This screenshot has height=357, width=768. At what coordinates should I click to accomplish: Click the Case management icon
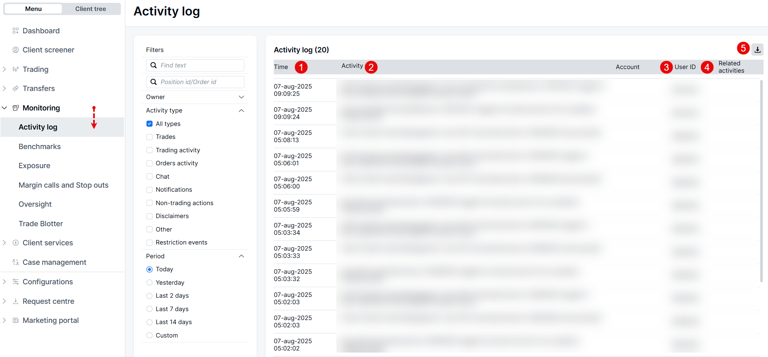click(x=15, y=262)
